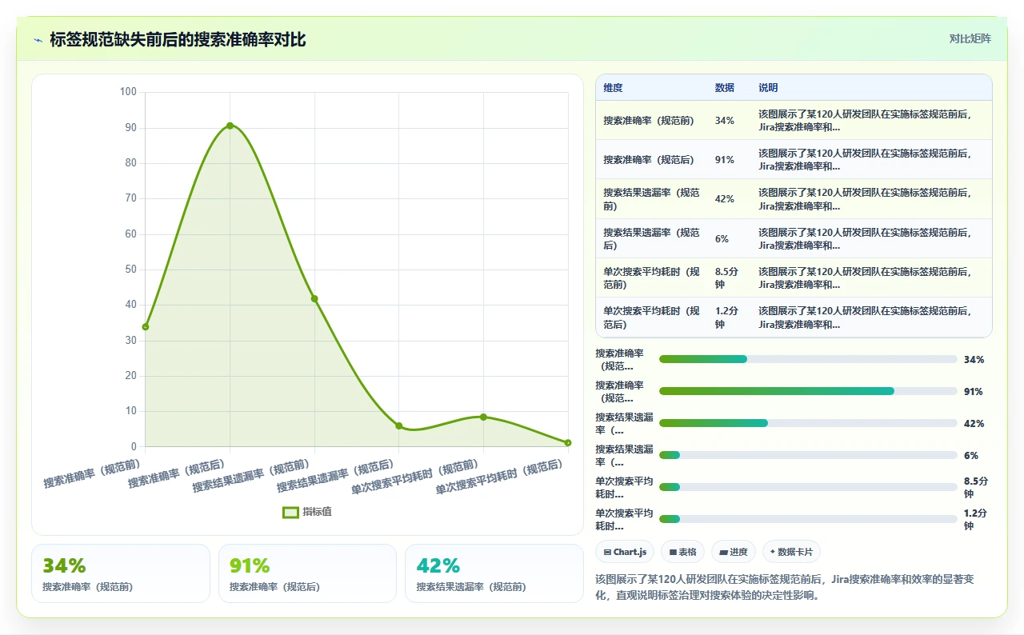Toggle the 指标值 legend swatch
The image size is (1024, 635).
pyautogui.click(x=291, y=512)
